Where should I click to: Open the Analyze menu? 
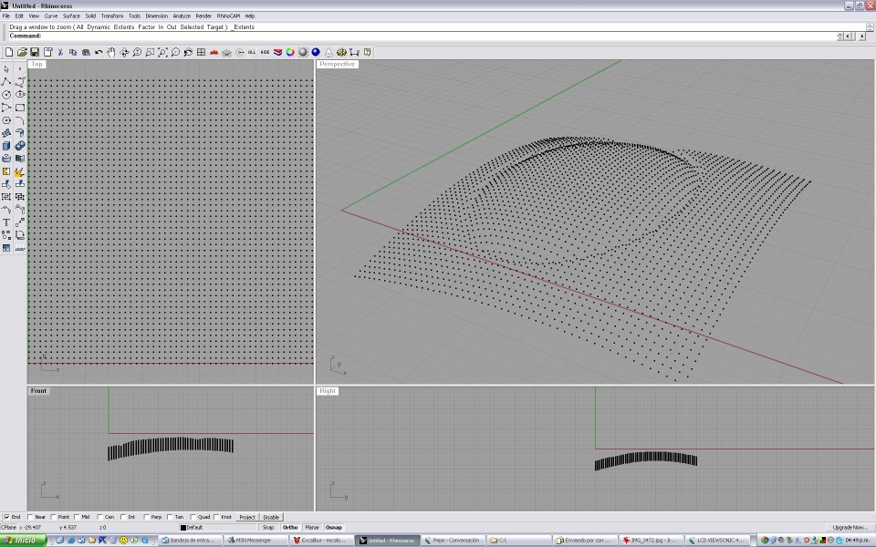pos(182,16)
